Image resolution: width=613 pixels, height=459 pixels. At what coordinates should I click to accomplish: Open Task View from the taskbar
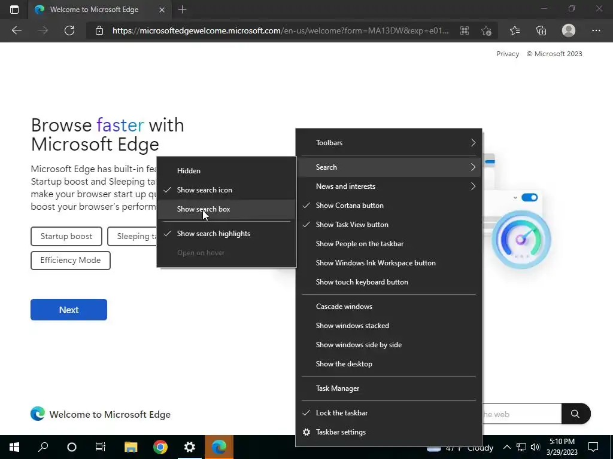coord(101,447)
